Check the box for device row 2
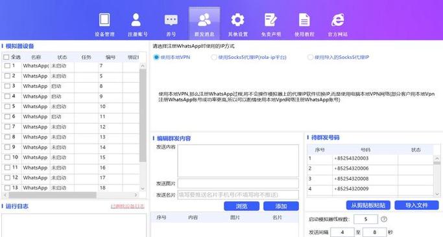 (x=7, y=76)
